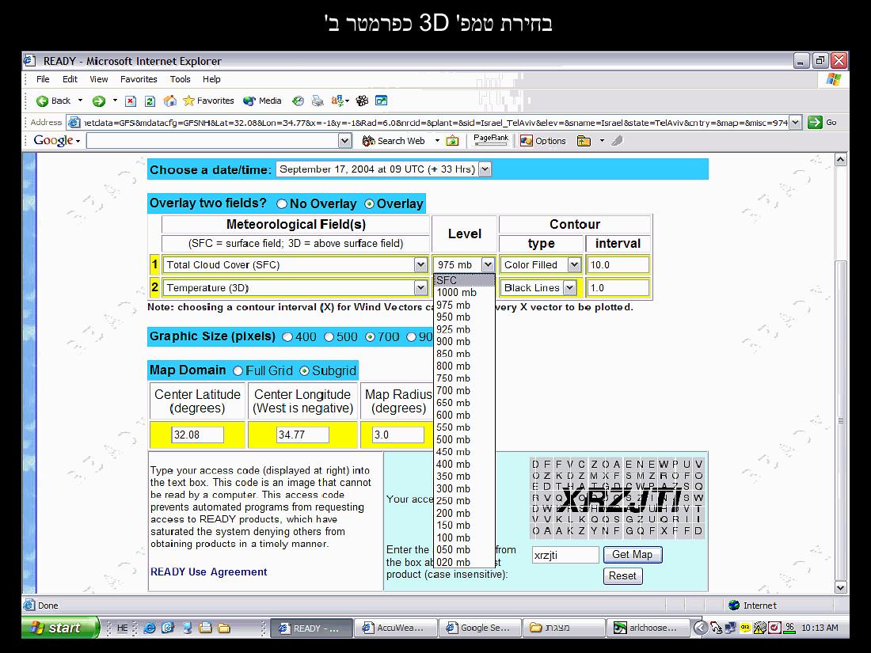Toggle the 975 mb level dropdown
This screenshot has height=653, width=871.
pos(488,265)
